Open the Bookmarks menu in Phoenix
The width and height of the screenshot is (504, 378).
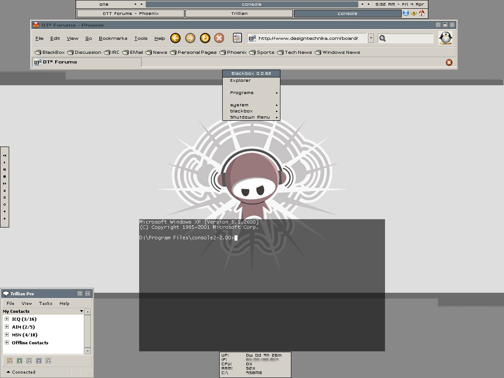point(113,38)
